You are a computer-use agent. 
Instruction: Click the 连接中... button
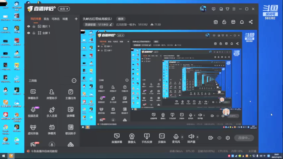(x=244, y=138)
